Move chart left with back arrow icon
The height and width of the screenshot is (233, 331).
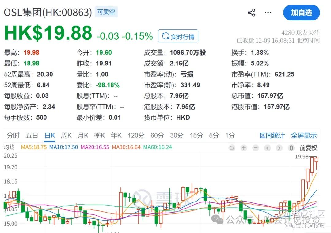268,148
